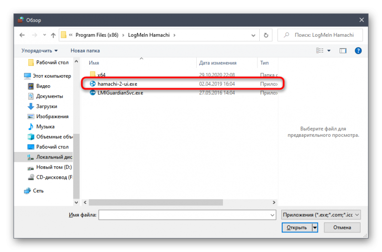382x252 pixels.
Task: Click the Отмена button
Action: [x=342, y=227]
